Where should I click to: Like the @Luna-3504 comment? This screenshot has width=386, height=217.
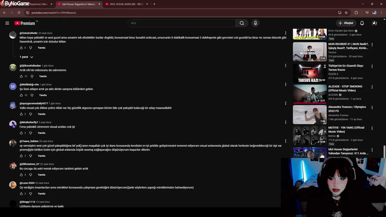[21, 194]
